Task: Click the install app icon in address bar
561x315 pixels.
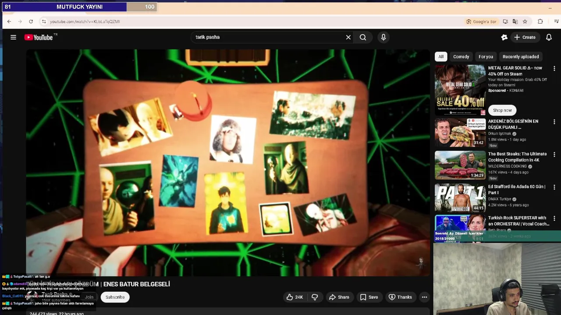Action: click(x=505, y=21)
